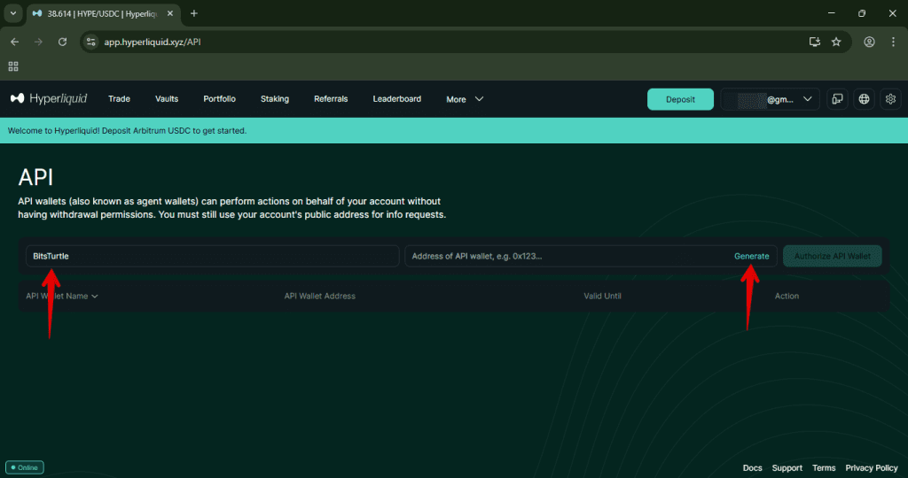The width and height of the screenshot is (908, 478).
Task: Open the account email dropdown
Action: click(770, 99)
